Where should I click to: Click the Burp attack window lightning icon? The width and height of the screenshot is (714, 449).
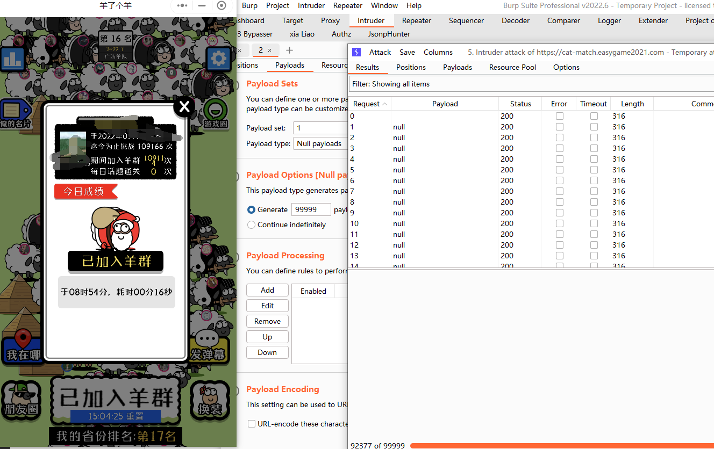(x=356, y=52)
